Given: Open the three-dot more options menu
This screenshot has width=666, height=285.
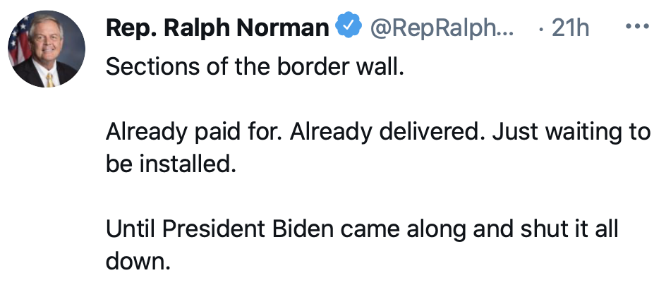Looking at the screenshot, I should coord(636,28).
